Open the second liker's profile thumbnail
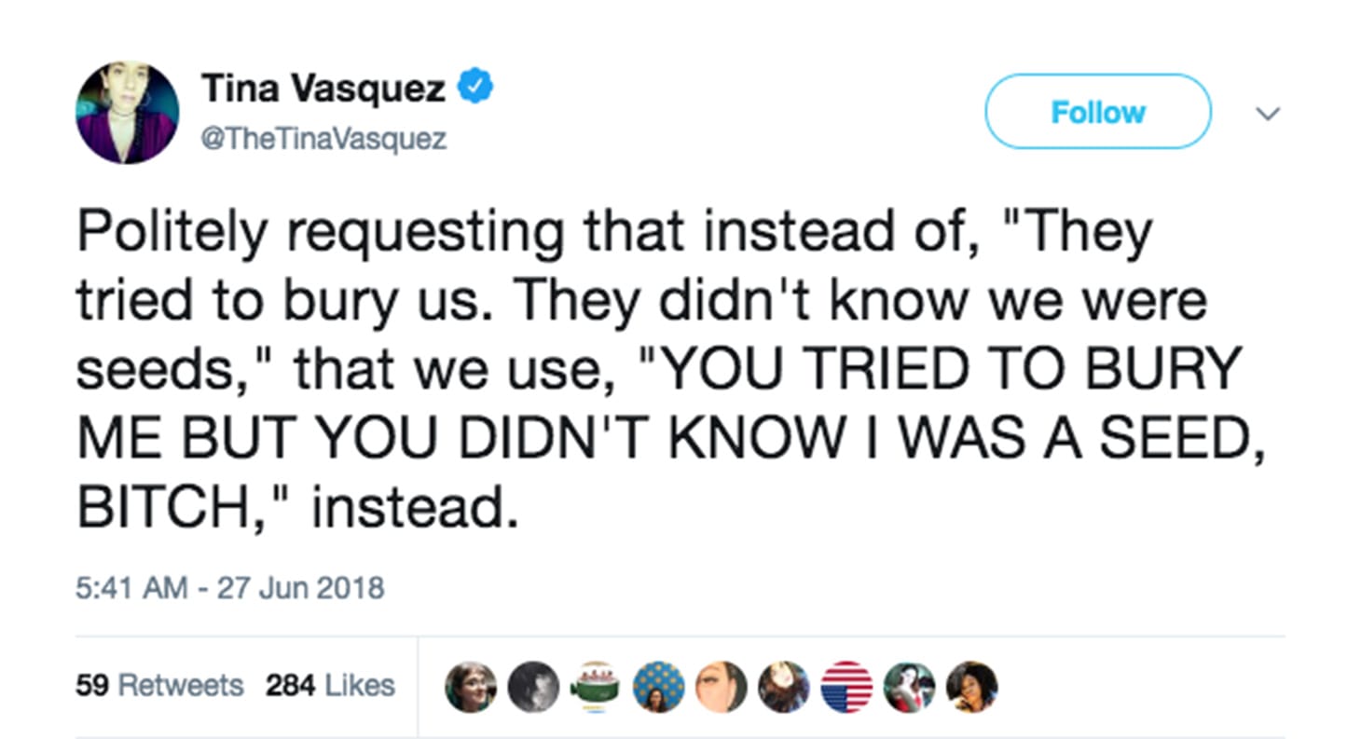Screen dimensions: 1361x739 click(x=533, y=687)
